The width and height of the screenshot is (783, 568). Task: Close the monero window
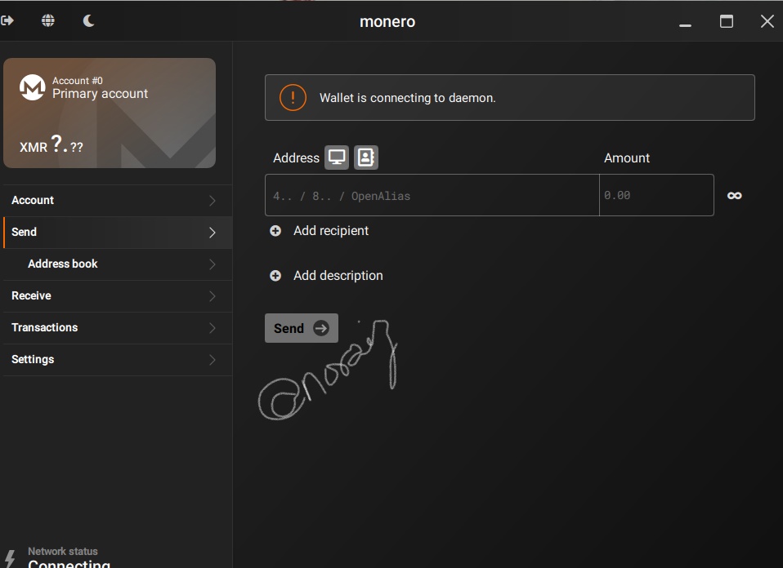(x=767, y=21)
